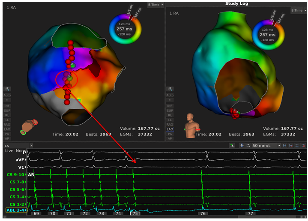
Task: Select beat marker 75 on the timeline
Action: pos(135,213)
